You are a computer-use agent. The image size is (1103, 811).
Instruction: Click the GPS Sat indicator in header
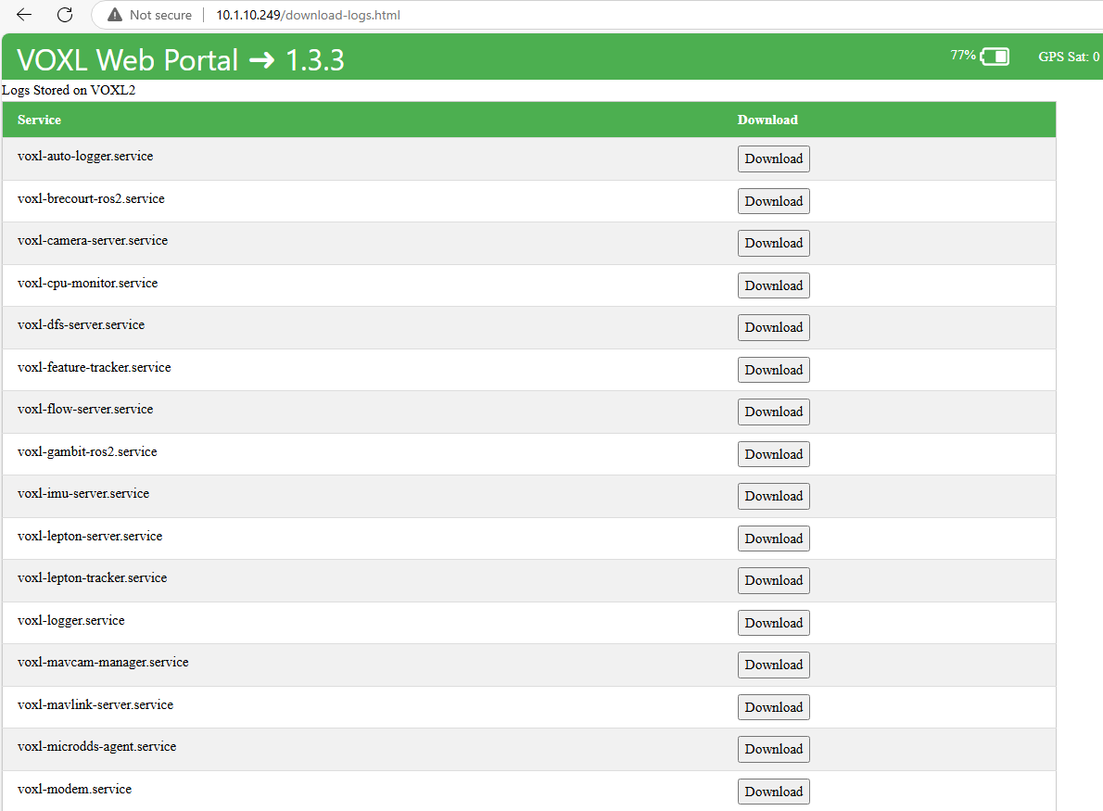click(x=1068, y=57)
